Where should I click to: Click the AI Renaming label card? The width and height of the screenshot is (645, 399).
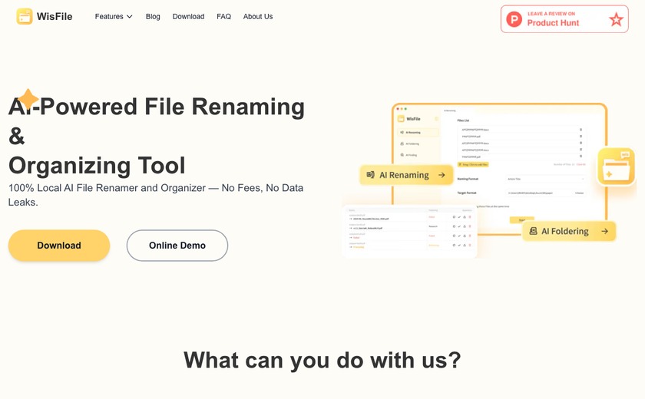tap(406, 175)
